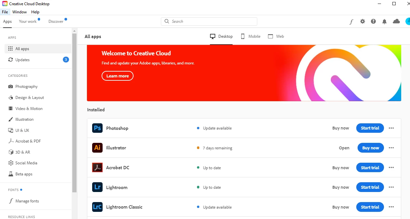Open preferences gear icon
This screenshot has width=410, height=219.
[362, 21]
